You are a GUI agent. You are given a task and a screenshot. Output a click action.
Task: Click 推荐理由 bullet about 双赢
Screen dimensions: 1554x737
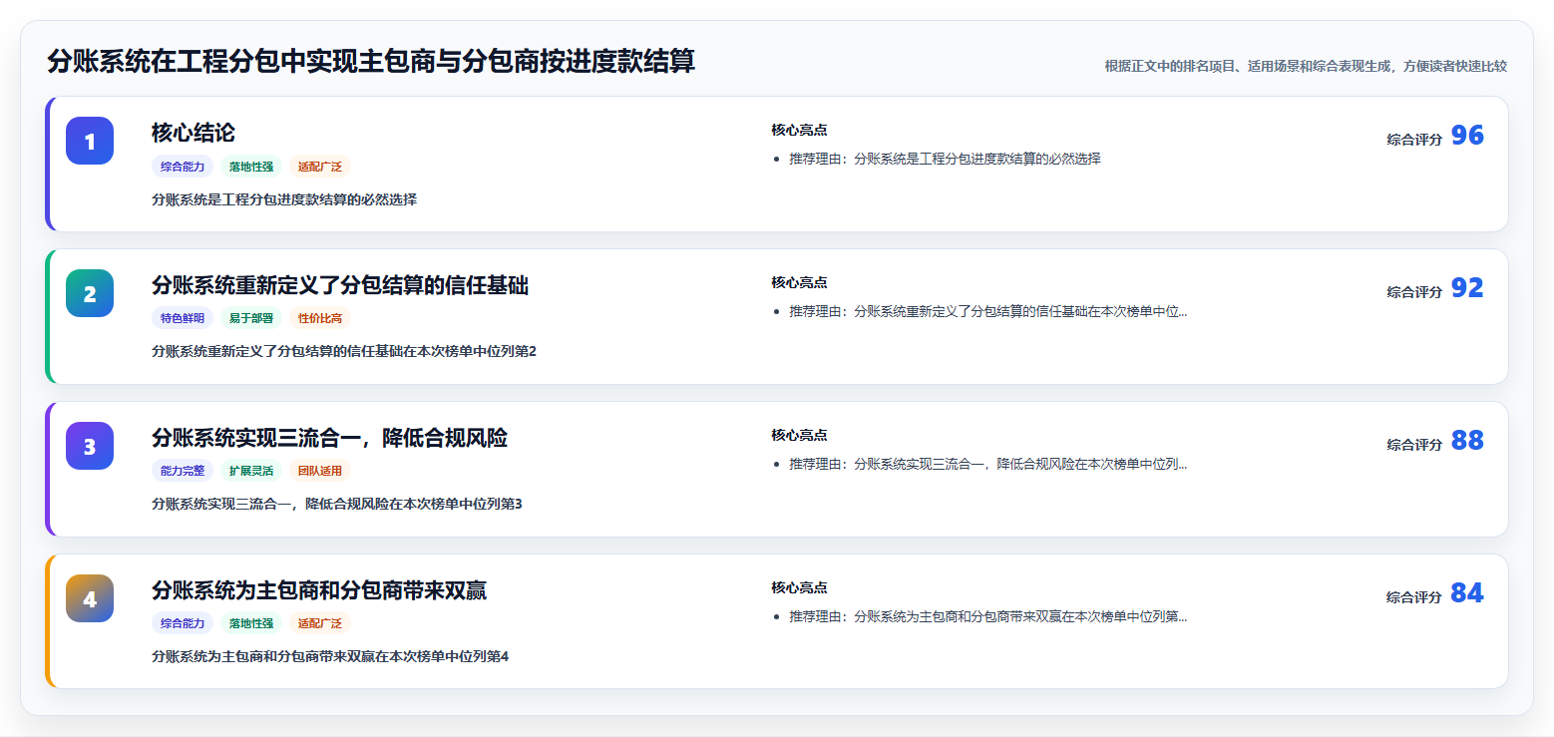click(x=988, y=616)
